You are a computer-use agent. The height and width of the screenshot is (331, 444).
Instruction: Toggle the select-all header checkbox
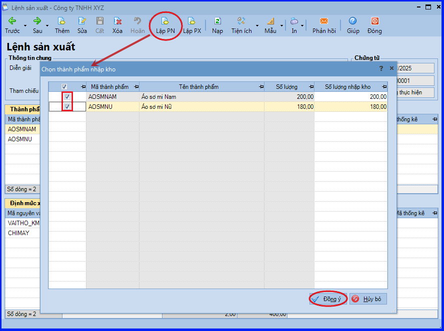click(x=64, y=87)
